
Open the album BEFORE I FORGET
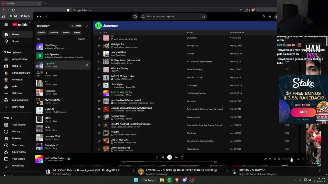195,77
